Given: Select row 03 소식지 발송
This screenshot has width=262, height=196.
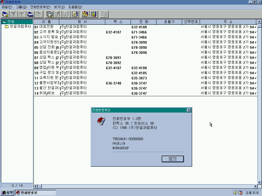Looking at the screenshot, I should click(x=145, y=37).
